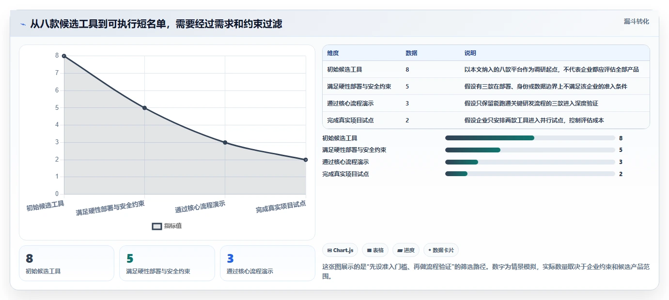Click description starting 假设企业只安排两款工具
Viewport: 669px width, 300px height.
coord(534,120)
